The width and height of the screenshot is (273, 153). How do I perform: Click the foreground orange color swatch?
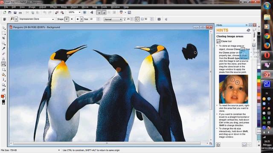pos(3,96)
